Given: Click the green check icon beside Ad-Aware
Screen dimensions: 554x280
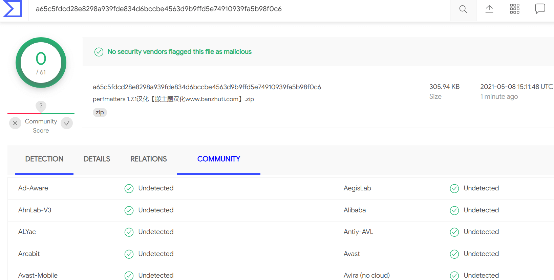Looking at the screenshot, I should click(129, 188).
